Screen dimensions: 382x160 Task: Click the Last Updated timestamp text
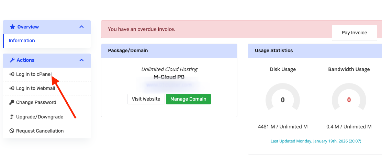coord(316,141)
